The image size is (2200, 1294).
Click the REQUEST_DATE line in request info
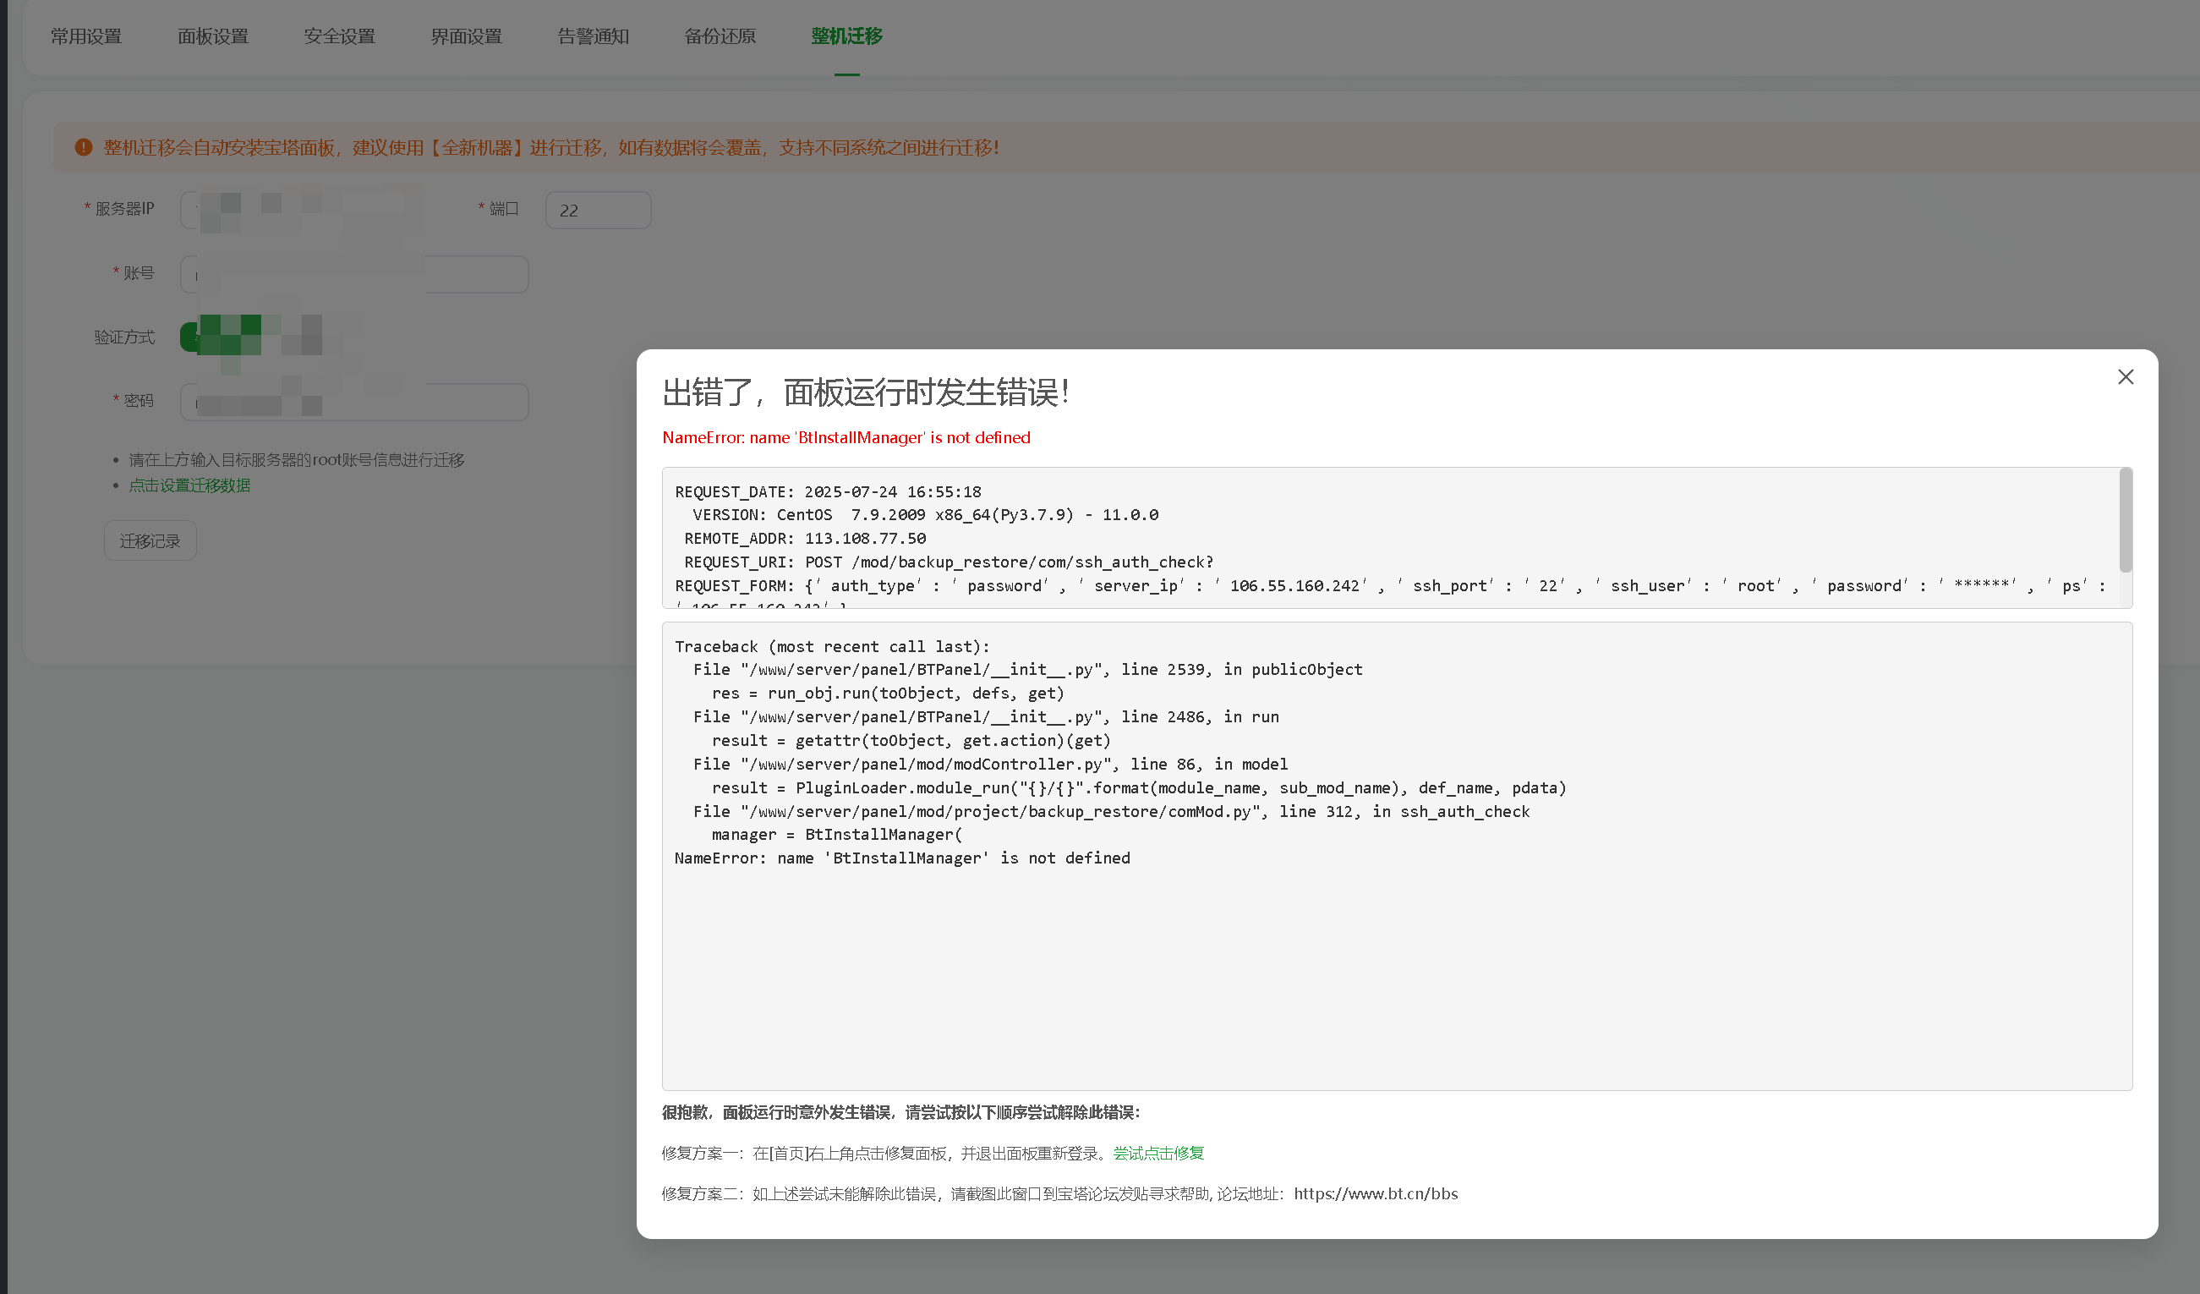click(x=829, y=491)
